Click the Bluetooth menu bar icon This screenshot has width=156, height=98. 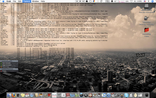[x=149, y=1]
